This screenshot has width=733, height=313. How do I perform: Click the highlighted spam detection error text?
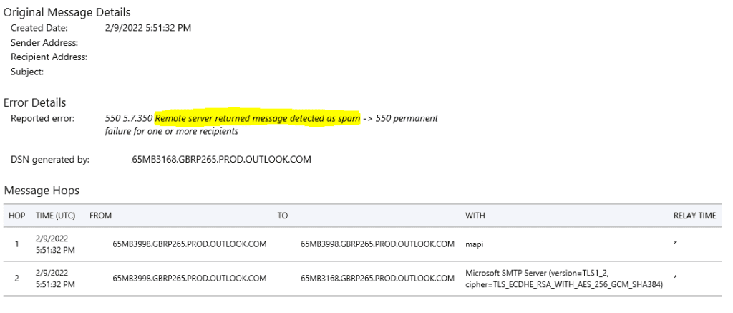(258, 118)
